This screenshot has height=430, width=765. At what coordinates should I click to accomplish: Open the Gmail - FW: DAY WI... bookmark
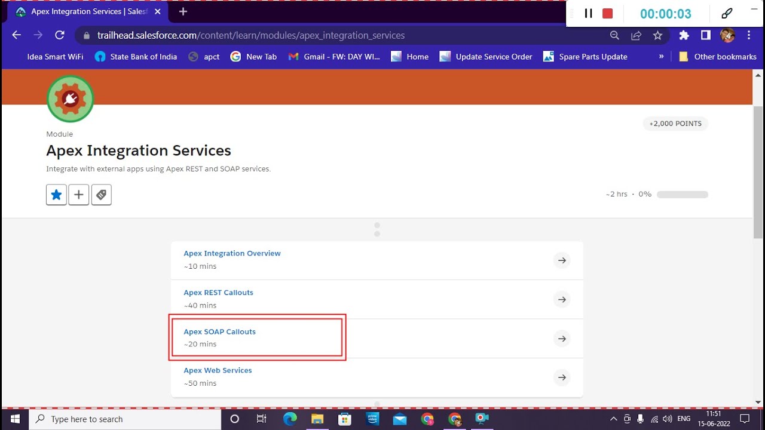coord(334,57)
